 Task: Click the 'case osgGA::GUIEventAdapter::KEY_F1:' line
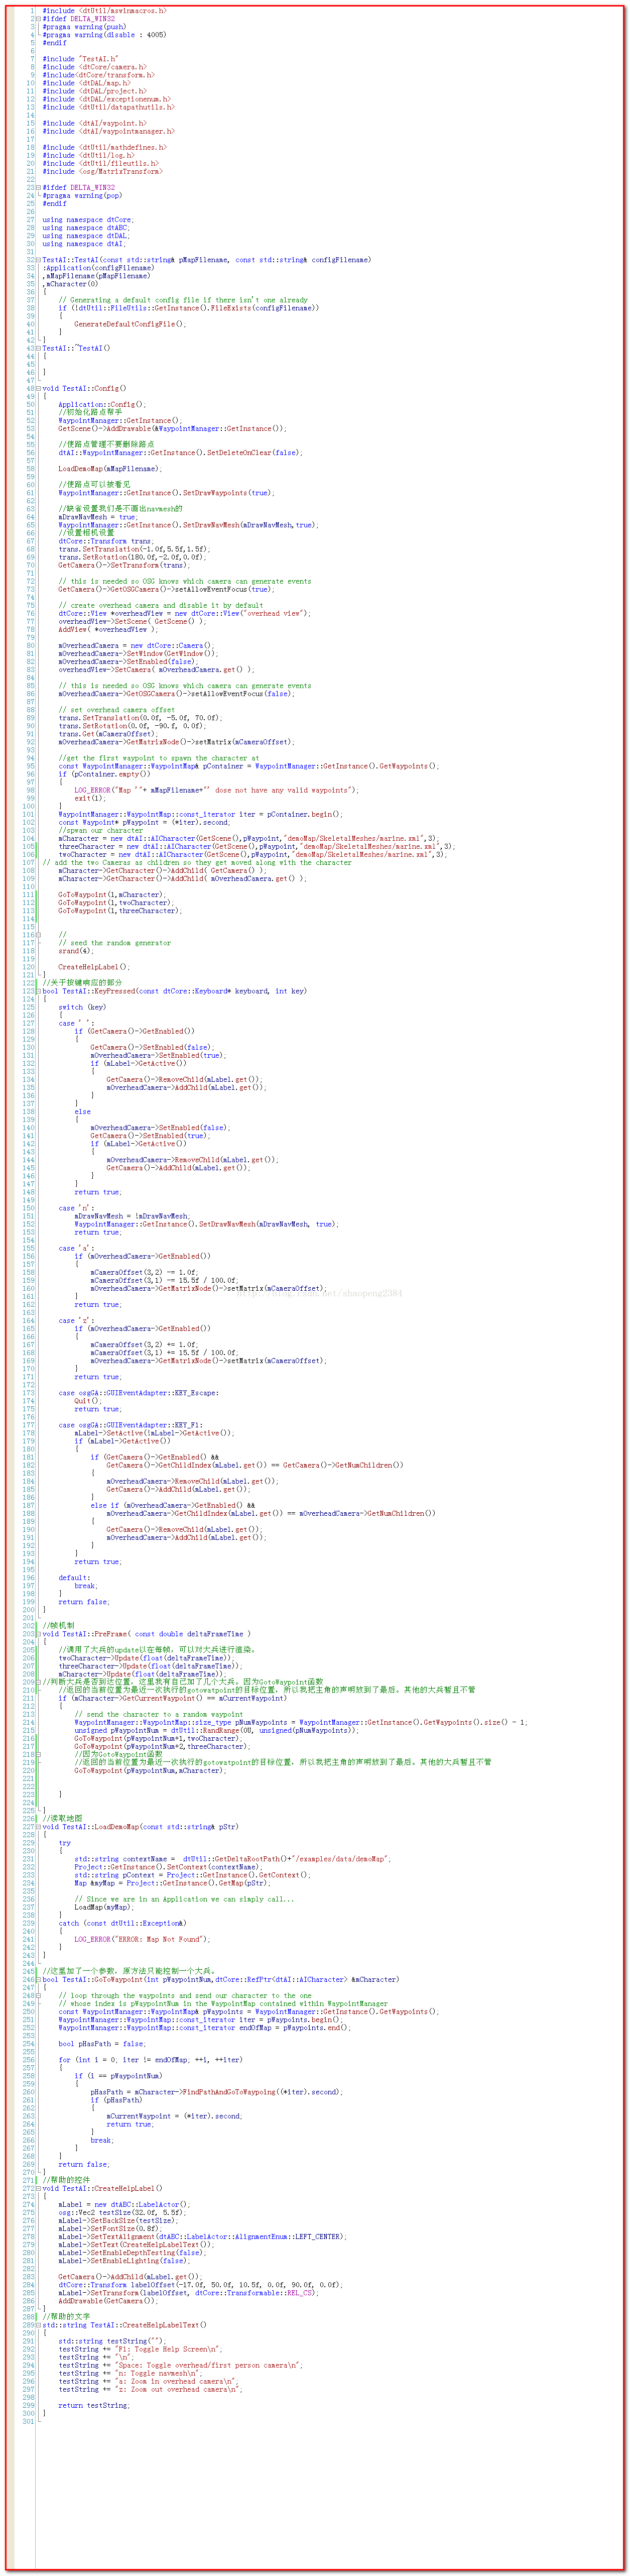[130, 1425]
